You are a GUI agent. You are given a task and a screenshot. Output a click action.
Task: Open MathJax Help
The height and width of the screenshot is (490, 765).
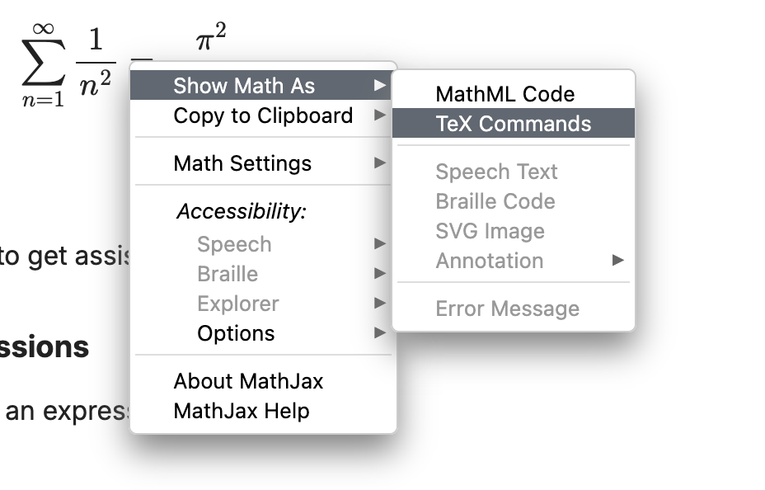(x=242, y=411)
